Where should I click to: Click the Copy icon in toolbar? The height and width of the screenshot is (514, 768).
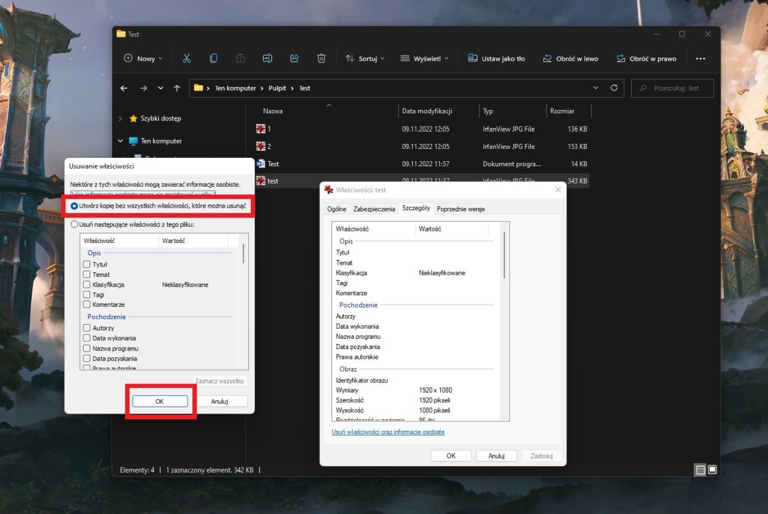(214, 58)
